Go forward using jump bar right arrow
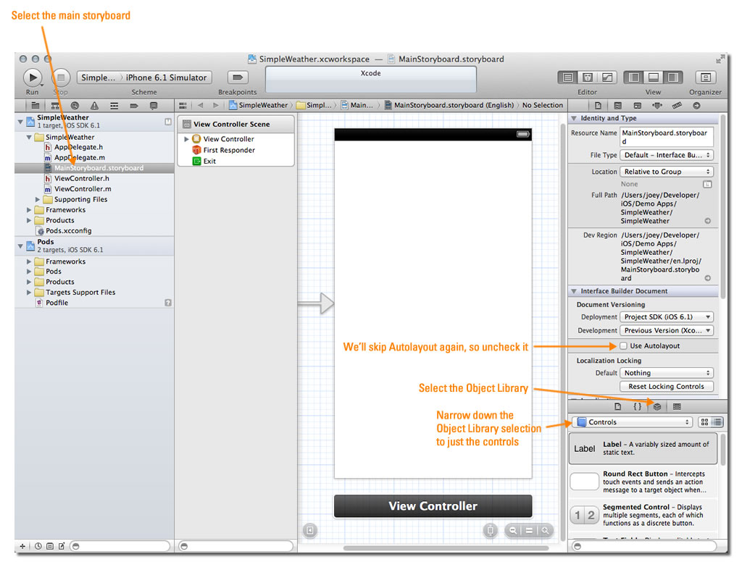The height and width of the screenshot is (562, 742). pyautogui.click(x=216, y=106)
